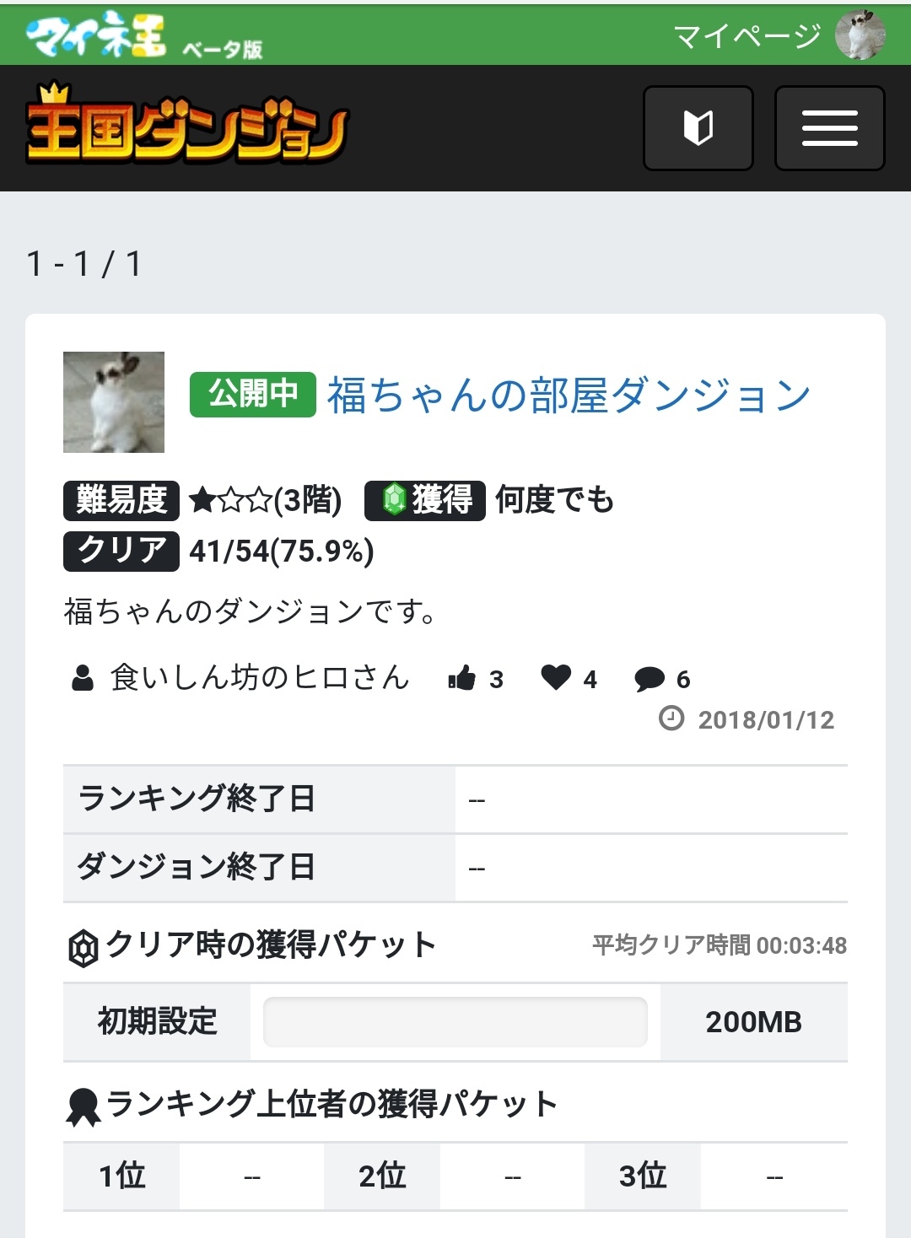
Task: Click the clock icon beside 2018/01/12
Action: pos(671,719)
